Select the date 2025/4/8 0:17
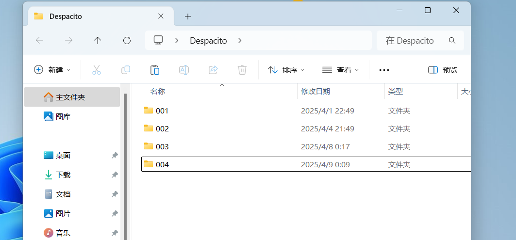 325,146
